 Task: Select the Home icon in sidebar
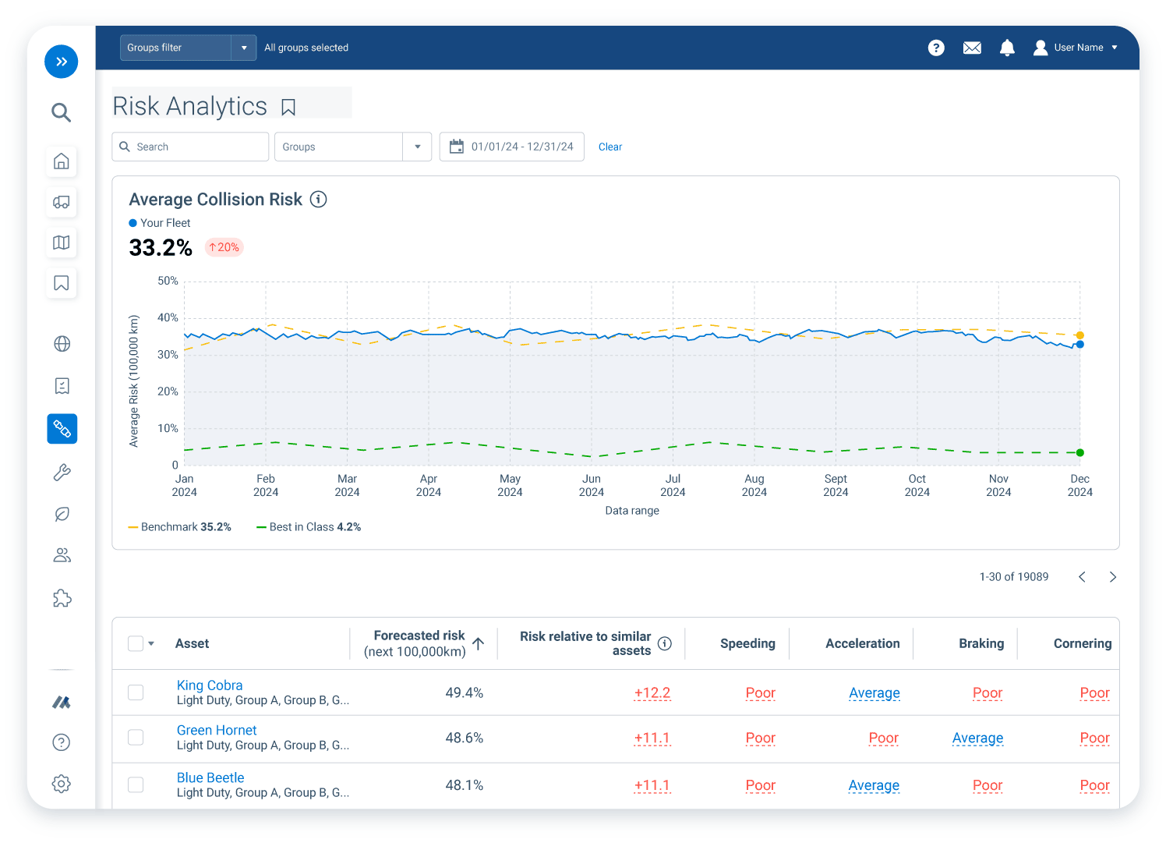click(x=61, y=161)
